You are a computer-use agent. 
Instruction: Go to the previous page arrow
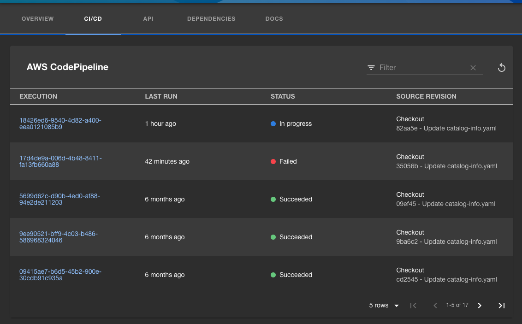tap(435, 306)
